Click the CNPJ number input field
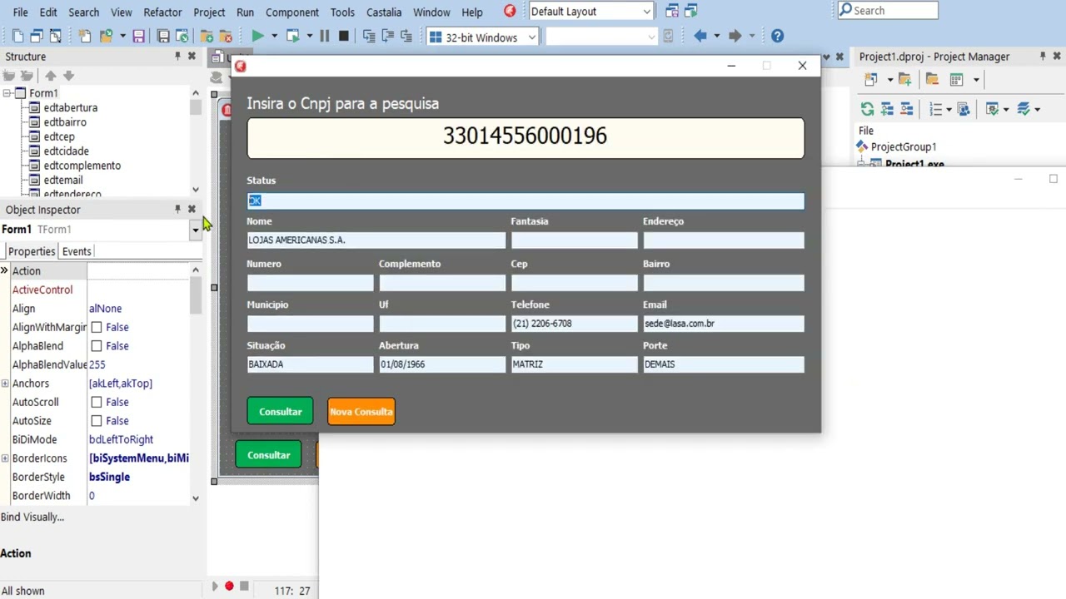 click(x=526, y=137)
